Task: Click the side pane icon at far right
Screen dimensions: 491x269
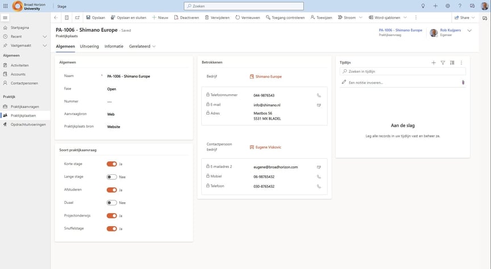Action: [x=485, y=18]
